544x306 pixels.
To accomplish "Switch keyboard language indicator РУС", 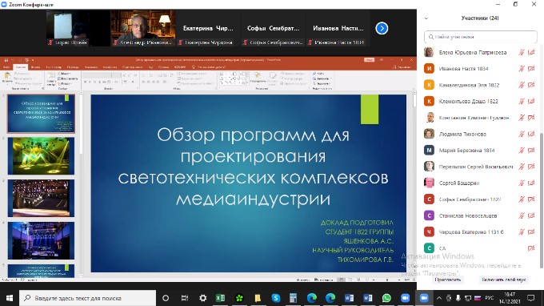I will tap(489, 298).
